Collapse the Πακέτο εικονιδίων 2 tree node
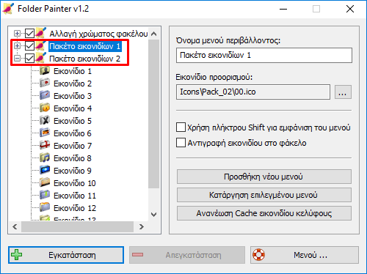This screenshot has height=274, width=367. pos(17,58)
